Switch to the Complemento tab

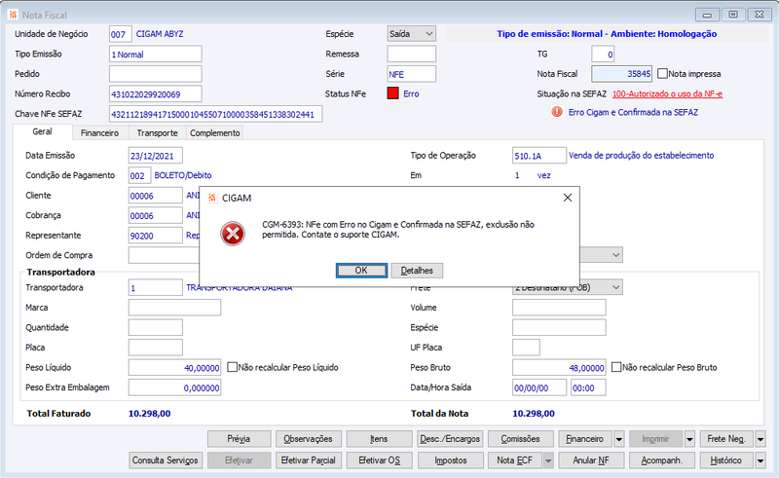coord(215,133)
